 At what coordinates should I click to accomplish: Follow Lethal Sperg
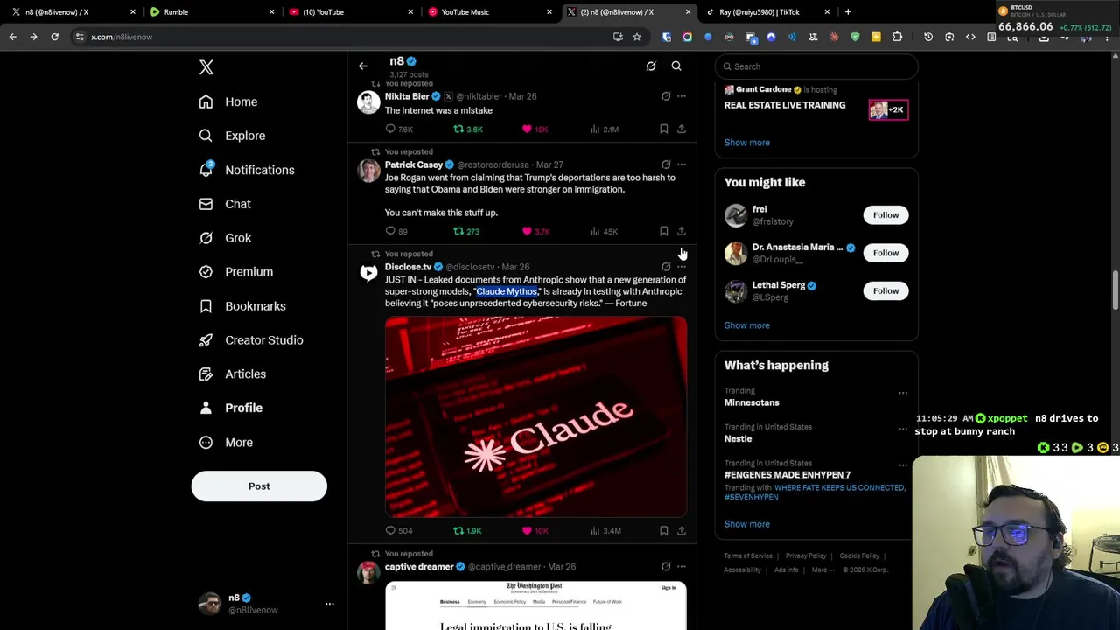point(885,290)
